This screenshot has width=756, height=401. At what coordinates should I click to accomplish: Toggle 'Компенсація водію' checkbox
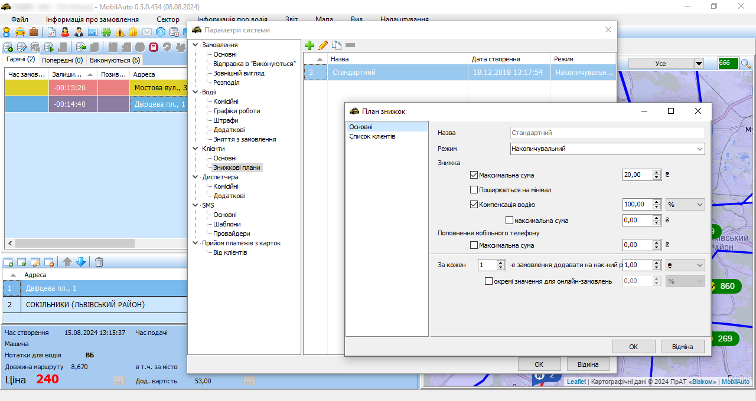(x=474, y=205)
